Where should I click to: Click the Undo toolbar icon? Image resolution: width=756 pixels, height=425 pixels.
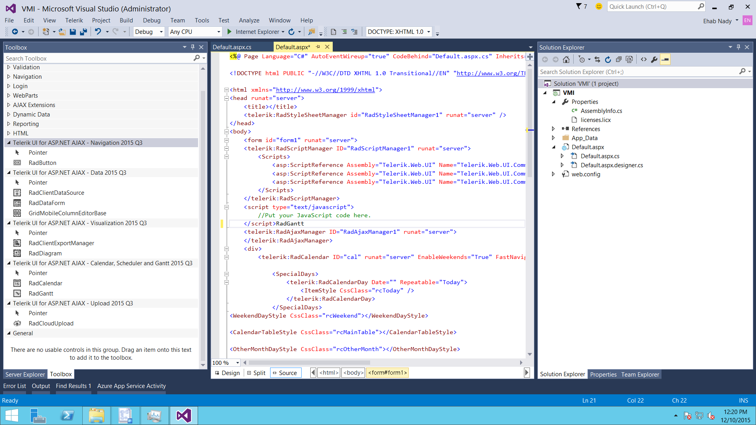click(98, 32)
